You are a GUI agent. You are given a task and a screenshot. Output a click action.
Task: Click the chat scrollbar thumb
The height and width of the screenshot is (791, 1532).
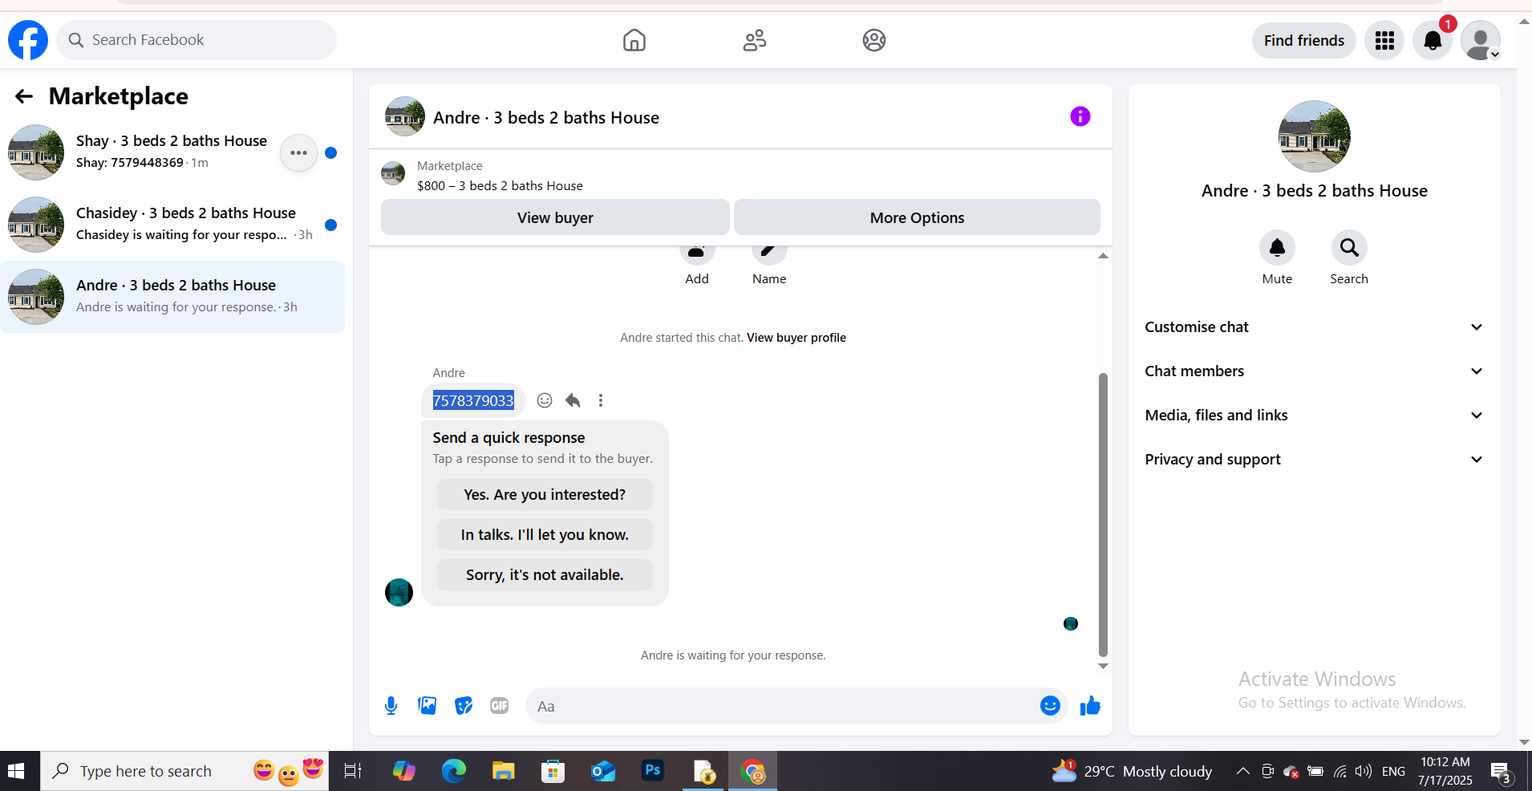pos(1103,515)
